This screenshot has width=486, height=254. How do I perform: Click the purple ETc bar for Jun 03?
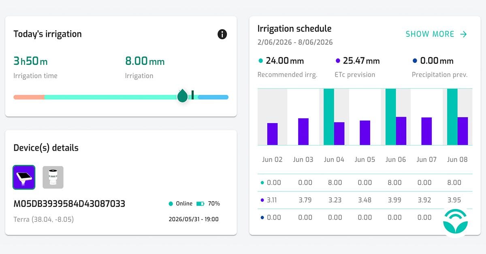[303, 132]
